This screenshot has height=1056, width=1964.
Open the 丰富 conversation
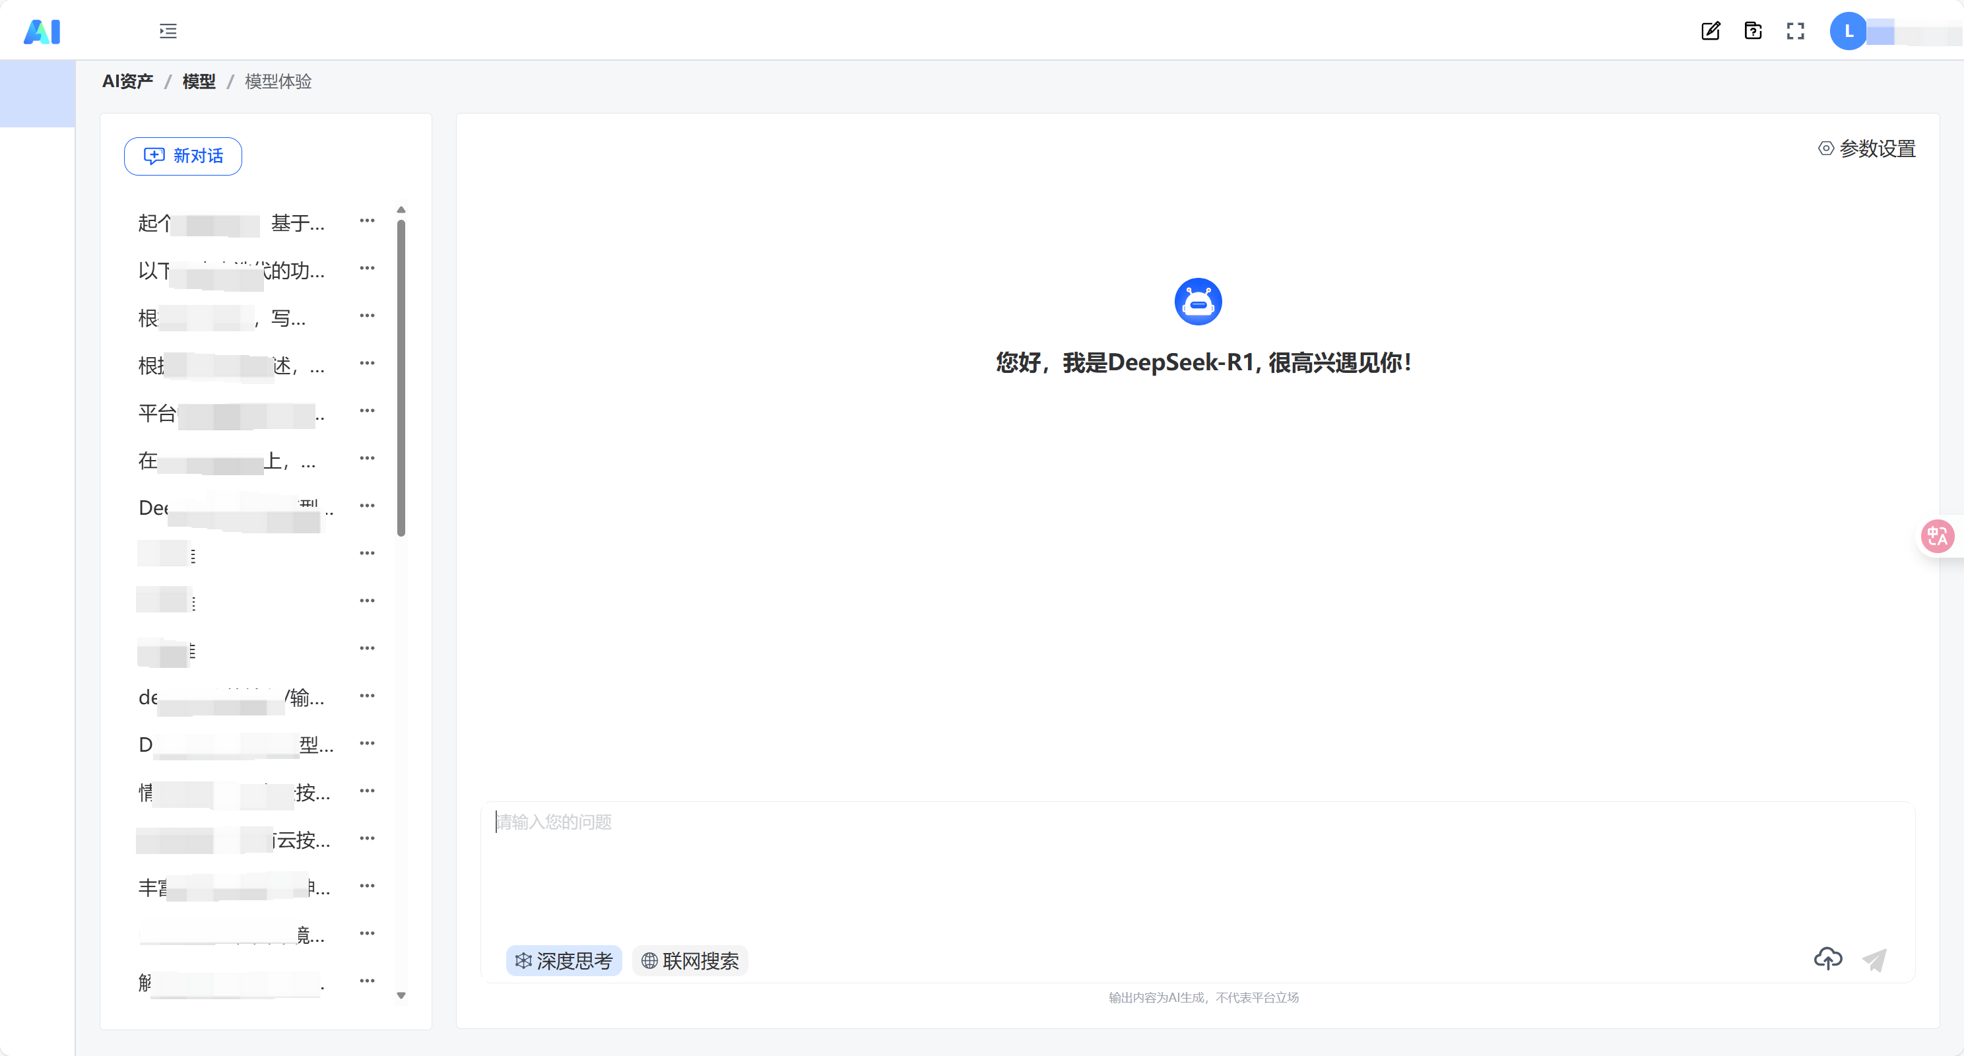[234, 888]
